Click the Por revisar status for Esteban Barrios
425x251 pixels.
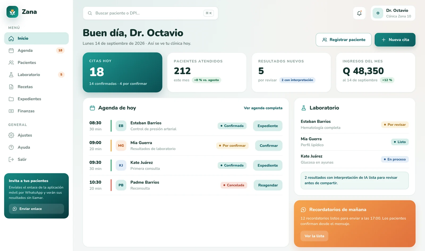coord(395,125)
